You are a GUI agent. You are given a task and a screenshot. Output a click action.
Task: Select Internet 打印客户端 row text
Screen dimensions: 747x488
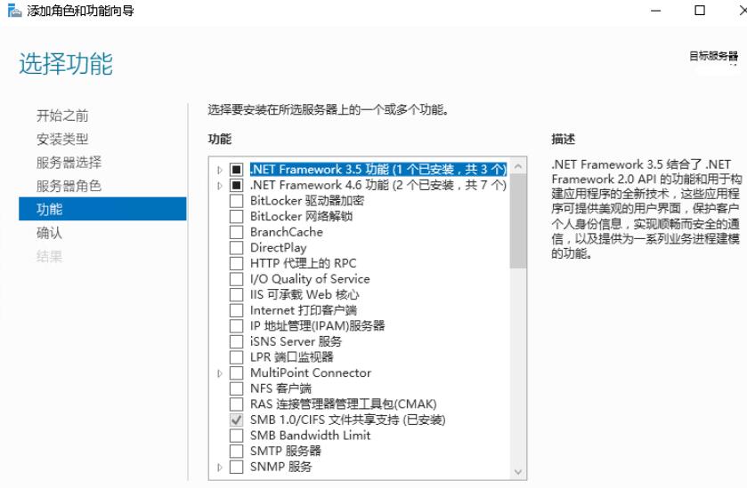click(304, 310)
